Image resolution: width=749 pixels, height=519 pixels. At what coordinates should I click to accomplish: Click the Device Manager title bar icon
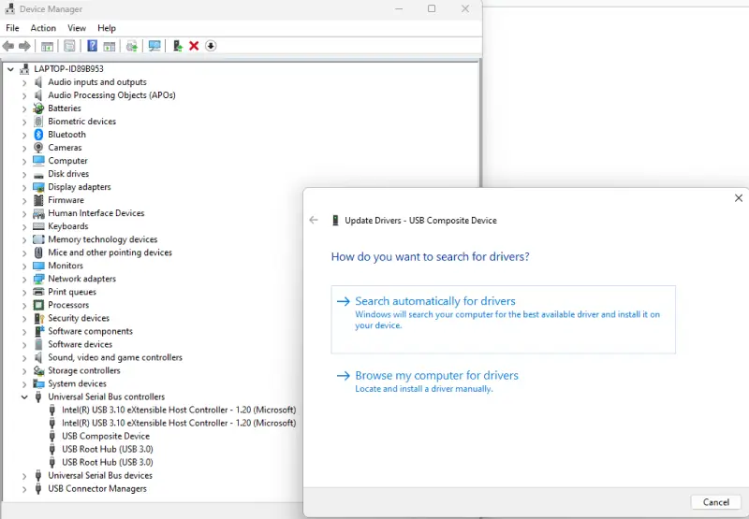click(10, 8)
